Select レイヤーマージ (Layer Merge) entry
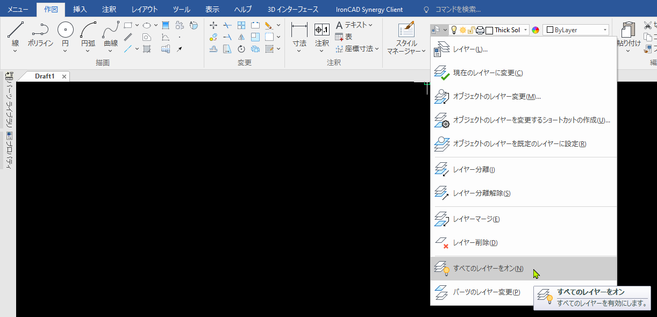657x317 pixels. (x=476, y=219)
